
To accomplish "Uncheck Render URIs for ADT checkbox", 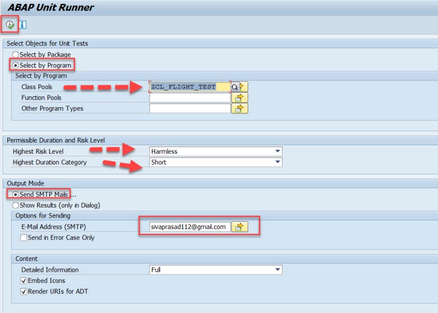I will point(24,292).
